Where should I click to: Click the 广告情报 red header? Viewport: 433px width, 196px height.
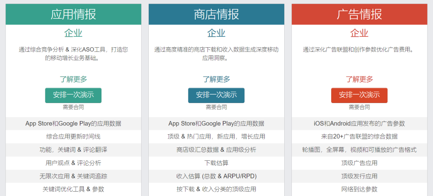click(x=360, y=14)
